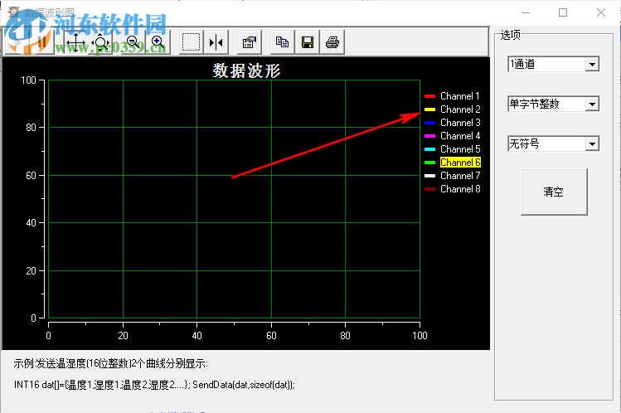
Task: Pause the waveform tracking
Action: click(x=41, y=42)
